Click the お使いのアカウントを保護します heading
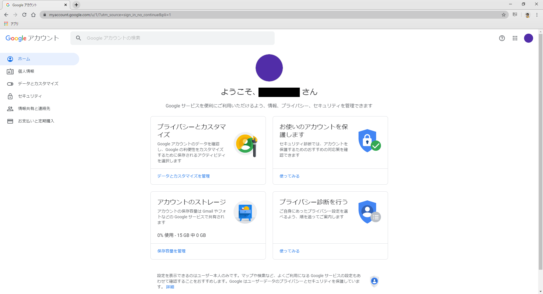 pos(314,131)
